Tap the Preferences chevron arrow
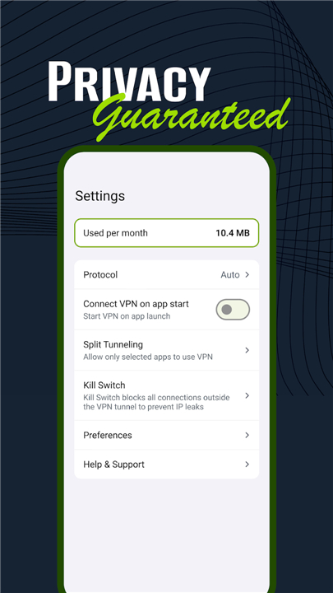 (247, 435)
